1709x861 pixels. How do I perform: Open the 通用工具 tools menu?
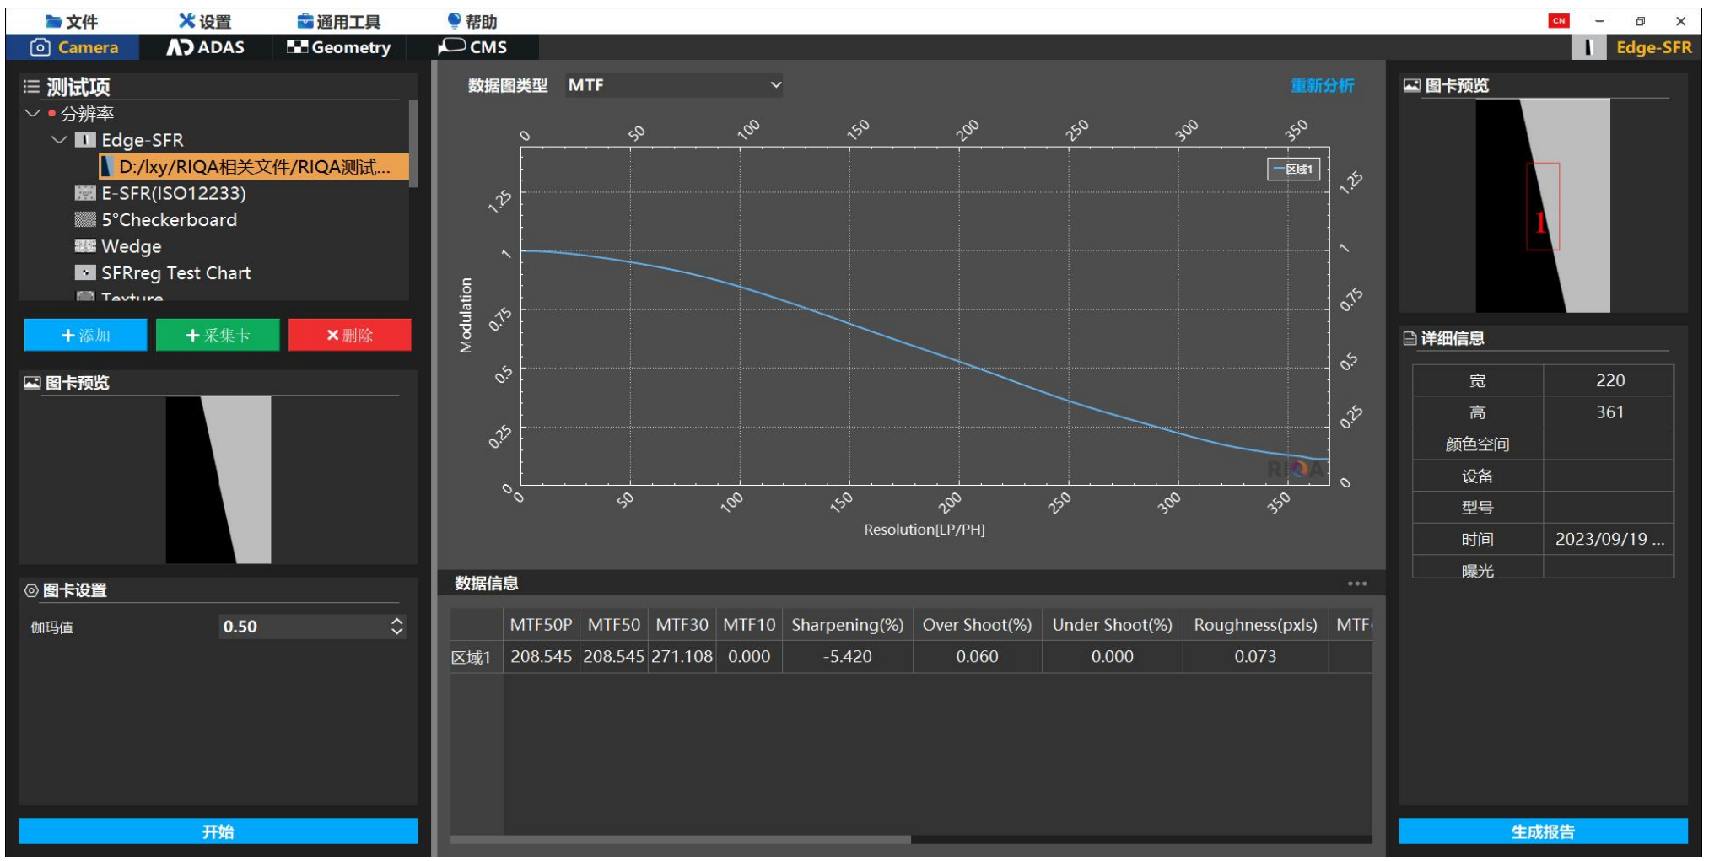pyautogui.click(x=338, y=21)
